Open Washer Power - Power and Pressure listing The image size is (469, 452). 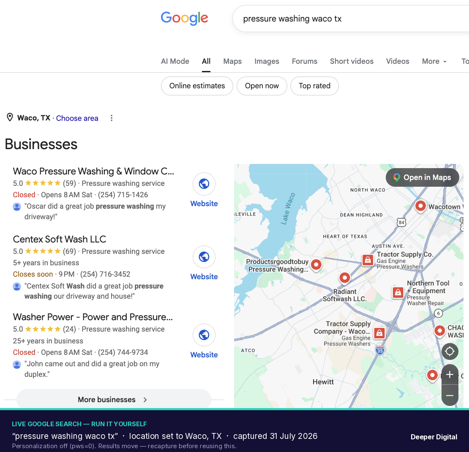coord(93,317)
